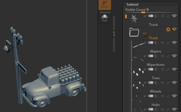
Task: Collapse the Truck folder icon
Action: pos(134,32)
